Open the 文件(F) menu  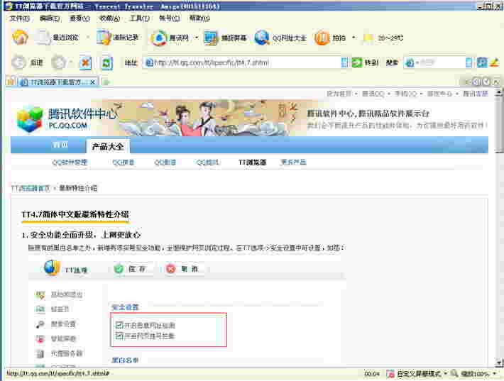(19, 18)
